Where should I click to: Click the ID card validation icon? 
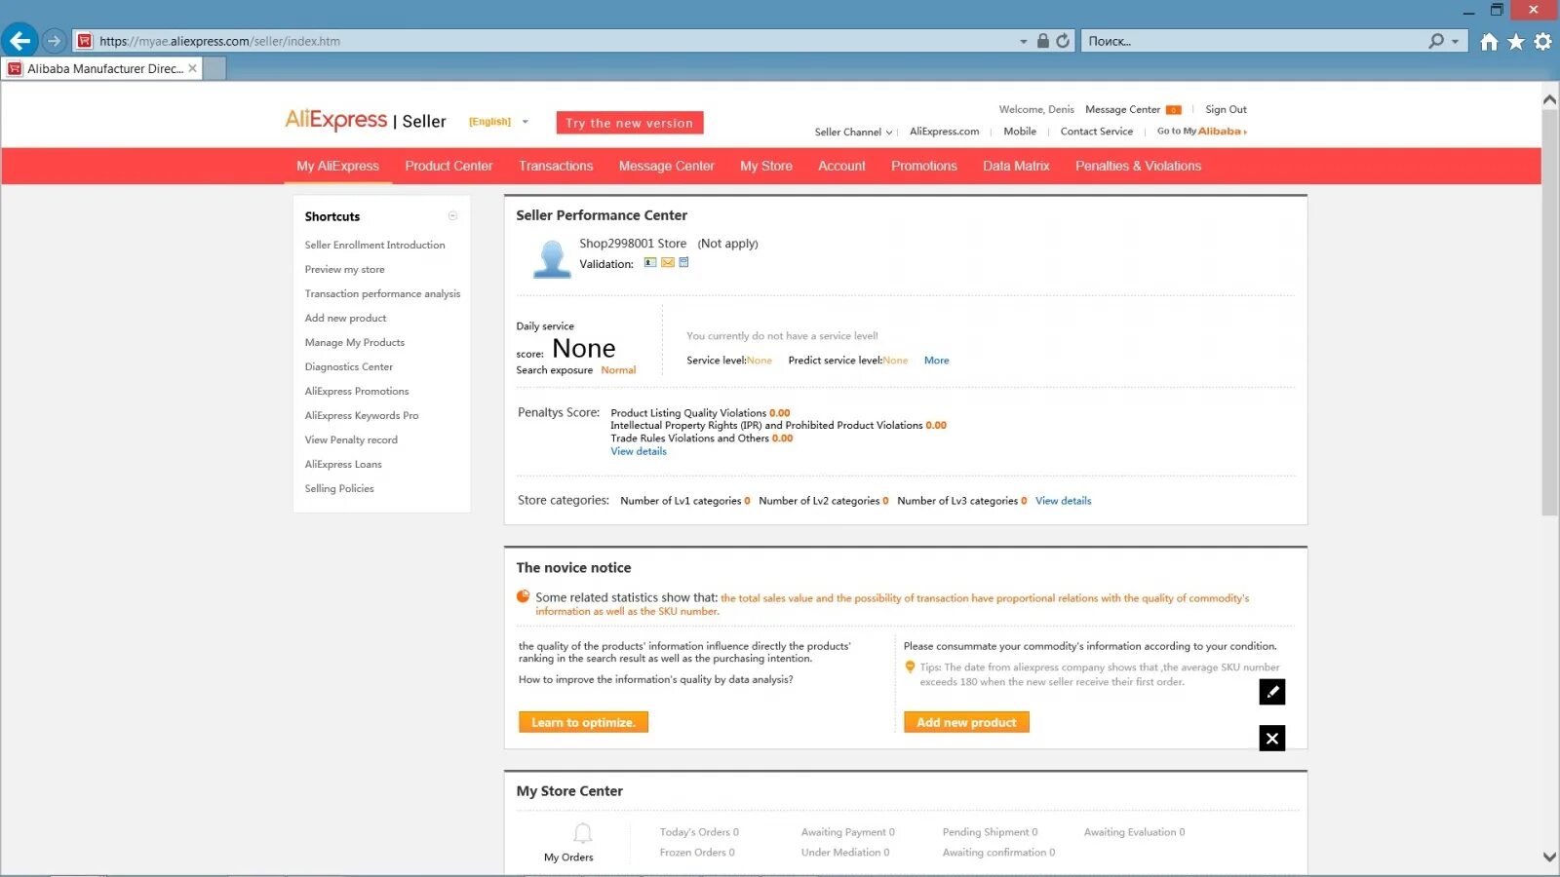coord(650,262)
